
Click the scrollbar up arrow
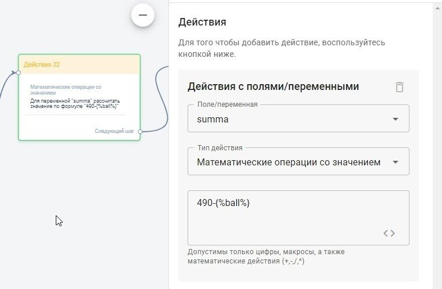point(437,8)
